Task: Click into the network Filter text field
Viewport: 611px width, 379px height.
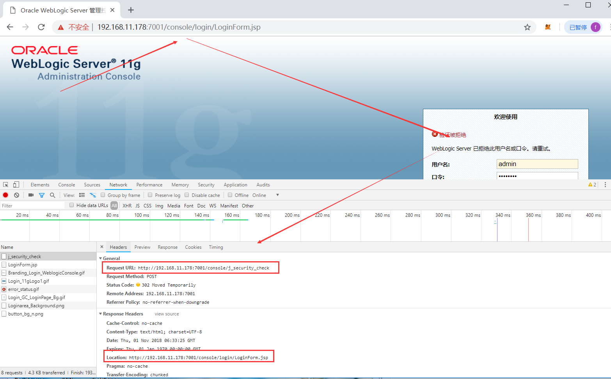Action: pos(33,205)
